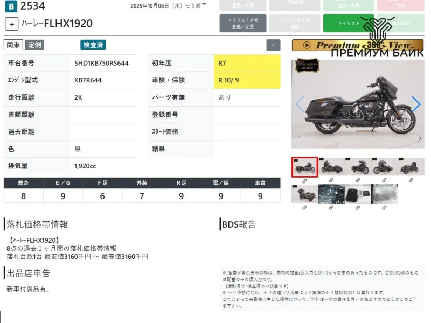
Task: Click the plus icon beside ハーレーFLHX1920
Action: pos(12,24)
